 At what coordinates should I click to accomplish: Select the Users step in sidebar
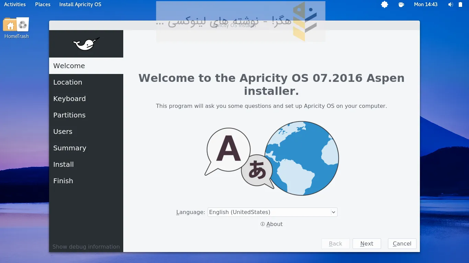[x=86, y=131]
